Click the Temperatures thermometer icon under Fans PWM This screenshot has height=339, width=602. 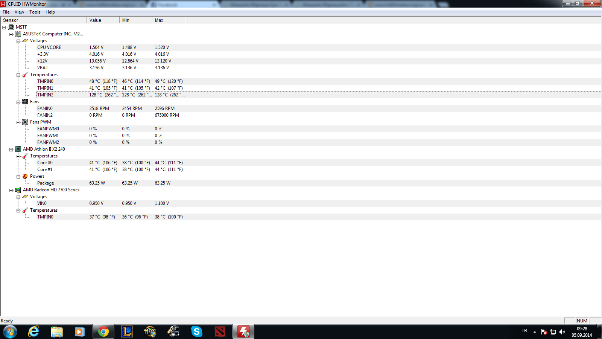click(x=25, y=156)
